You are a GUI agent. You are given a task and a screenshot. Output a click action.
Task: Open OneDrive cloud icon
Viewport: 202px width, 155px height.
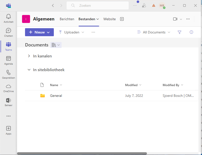(x=9, y=86)
